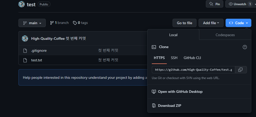This screenshot has width=256, height=117.
Task: Click the pin icon on Pin button
Action: pos(211,4)
